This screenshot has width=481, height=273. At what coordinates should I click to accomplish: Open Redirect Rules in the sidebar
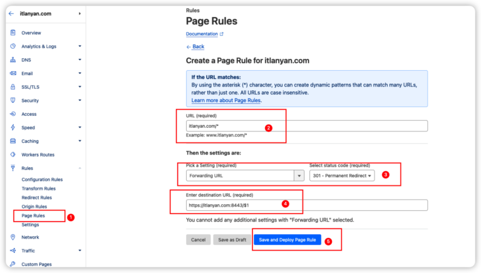[x=37, y=197]
